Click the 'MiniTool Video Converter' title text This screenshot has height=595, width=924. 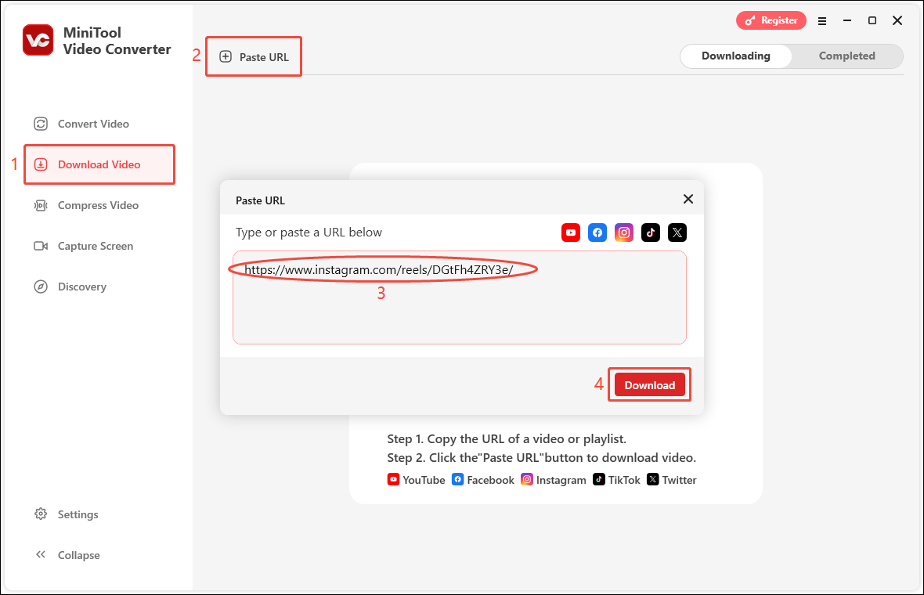pyautogui.click(x=117, y=41)
